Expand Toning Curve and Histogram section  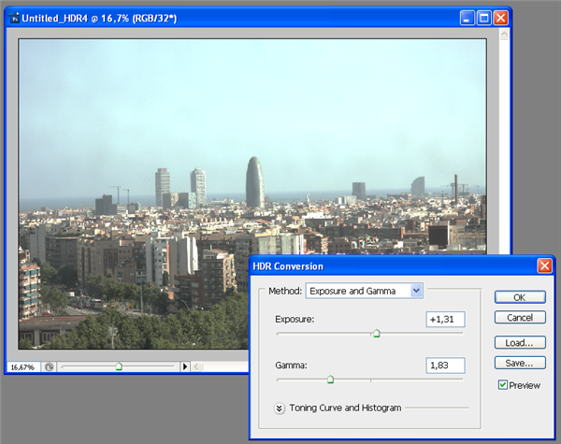[x=280, y=408]
